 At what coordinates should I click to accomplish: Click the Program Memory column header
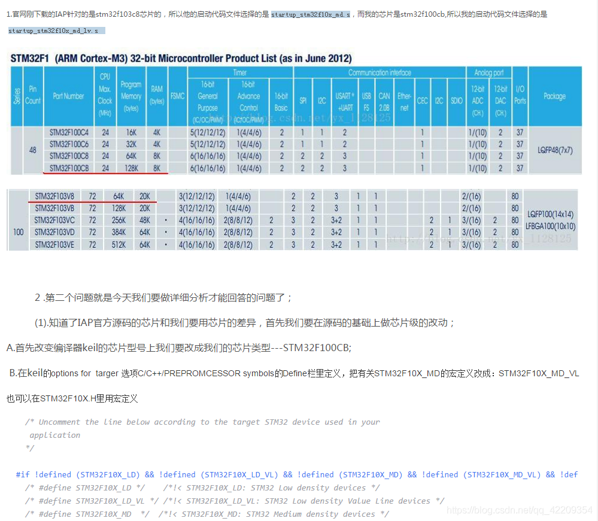tap(131, 96)
